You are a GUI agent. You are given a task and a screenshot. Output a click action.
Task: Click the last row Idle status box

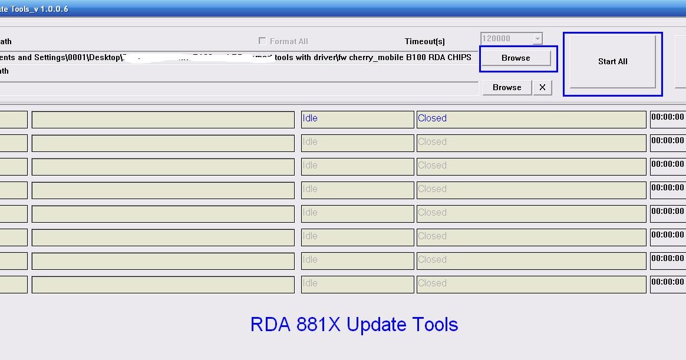coord(357,284)
